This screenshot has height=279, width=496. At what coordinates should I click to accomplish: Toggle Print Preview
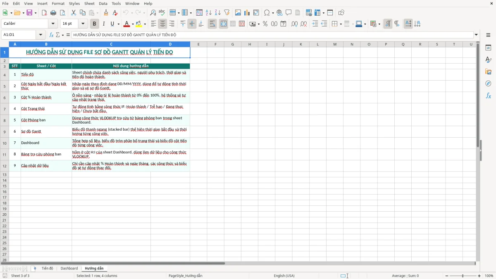[62, 13]
